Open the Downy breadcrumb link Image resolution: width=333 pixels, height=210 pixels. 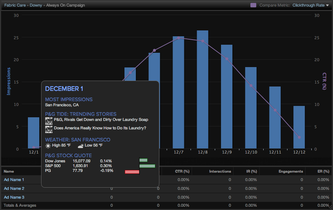36,5
